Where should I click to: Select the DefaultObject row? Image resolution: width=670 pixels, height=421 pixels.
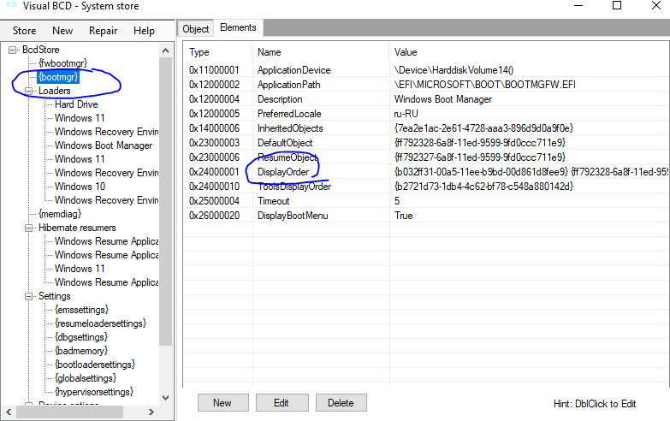(426, 143)
